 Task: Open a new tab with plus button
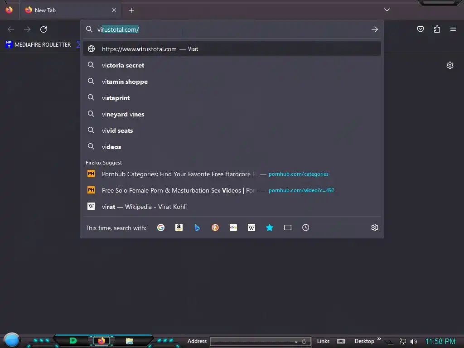click(x=131, y=10)
